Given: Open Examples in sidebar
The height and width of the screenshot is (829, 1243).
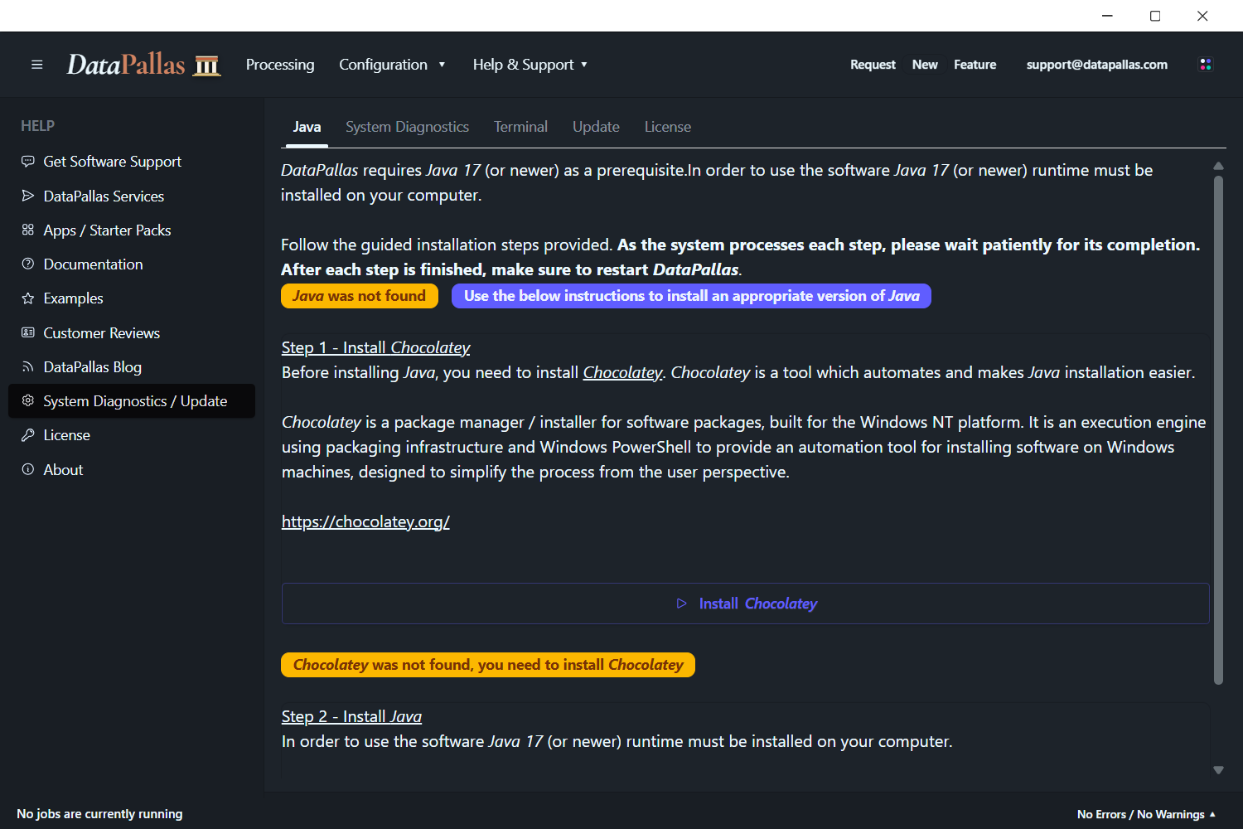Looking at the screenshot, I should point(132,298).
